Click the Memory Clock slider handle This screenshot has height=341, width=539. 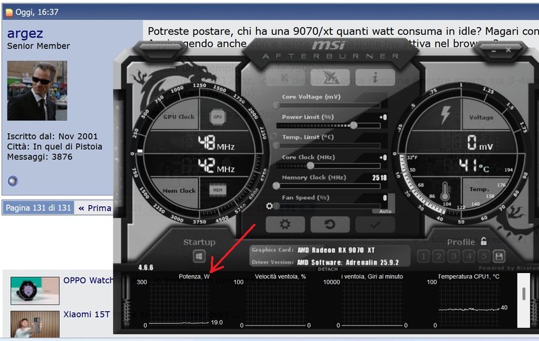point(276,186)
